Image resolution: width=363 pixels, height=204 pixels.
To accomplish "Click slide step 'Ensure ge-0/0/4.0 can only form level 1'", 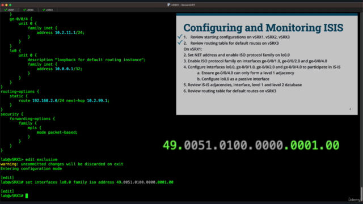I will [246, 73].
